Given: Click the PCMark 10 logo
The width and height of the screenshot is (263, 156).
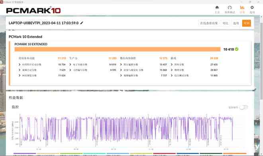Looking at the screenshot, I should point(33,10).
